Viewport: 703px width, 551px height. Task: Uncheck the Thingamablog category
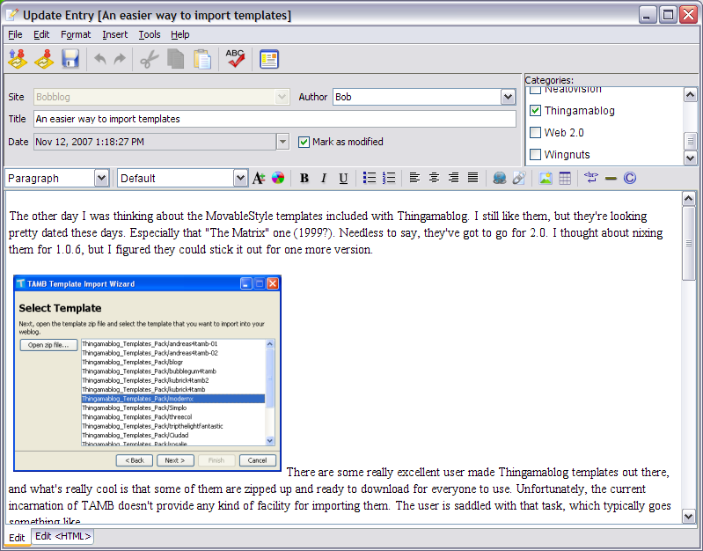535,110
